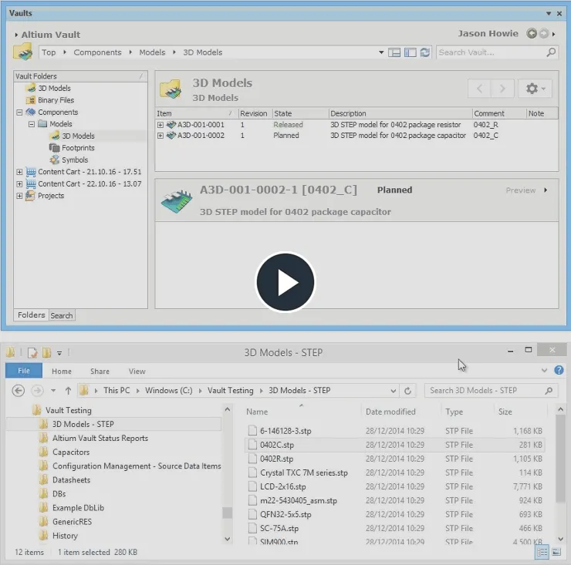Click the previous arrow button in 3D Models header
The height and width of the screenshot is (565, 571).
tap(480, 89)
